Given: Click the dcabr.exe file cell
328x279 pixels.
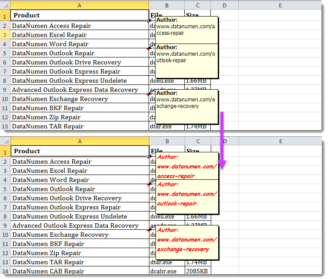Looking at the screenshot, I should pos(167,271).
